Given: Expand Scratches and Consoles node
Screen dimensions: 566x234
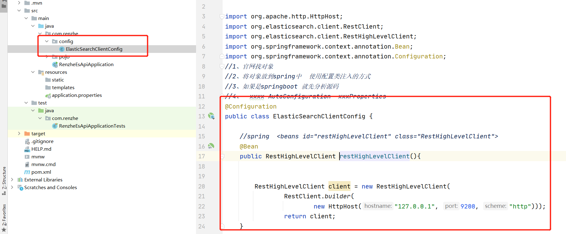Looking at the screenshot, I should pos(12,187).
